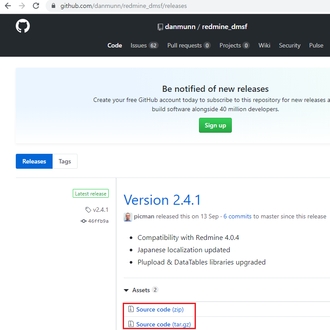
Task: Open the Code tab
Action: pos(115,45)
